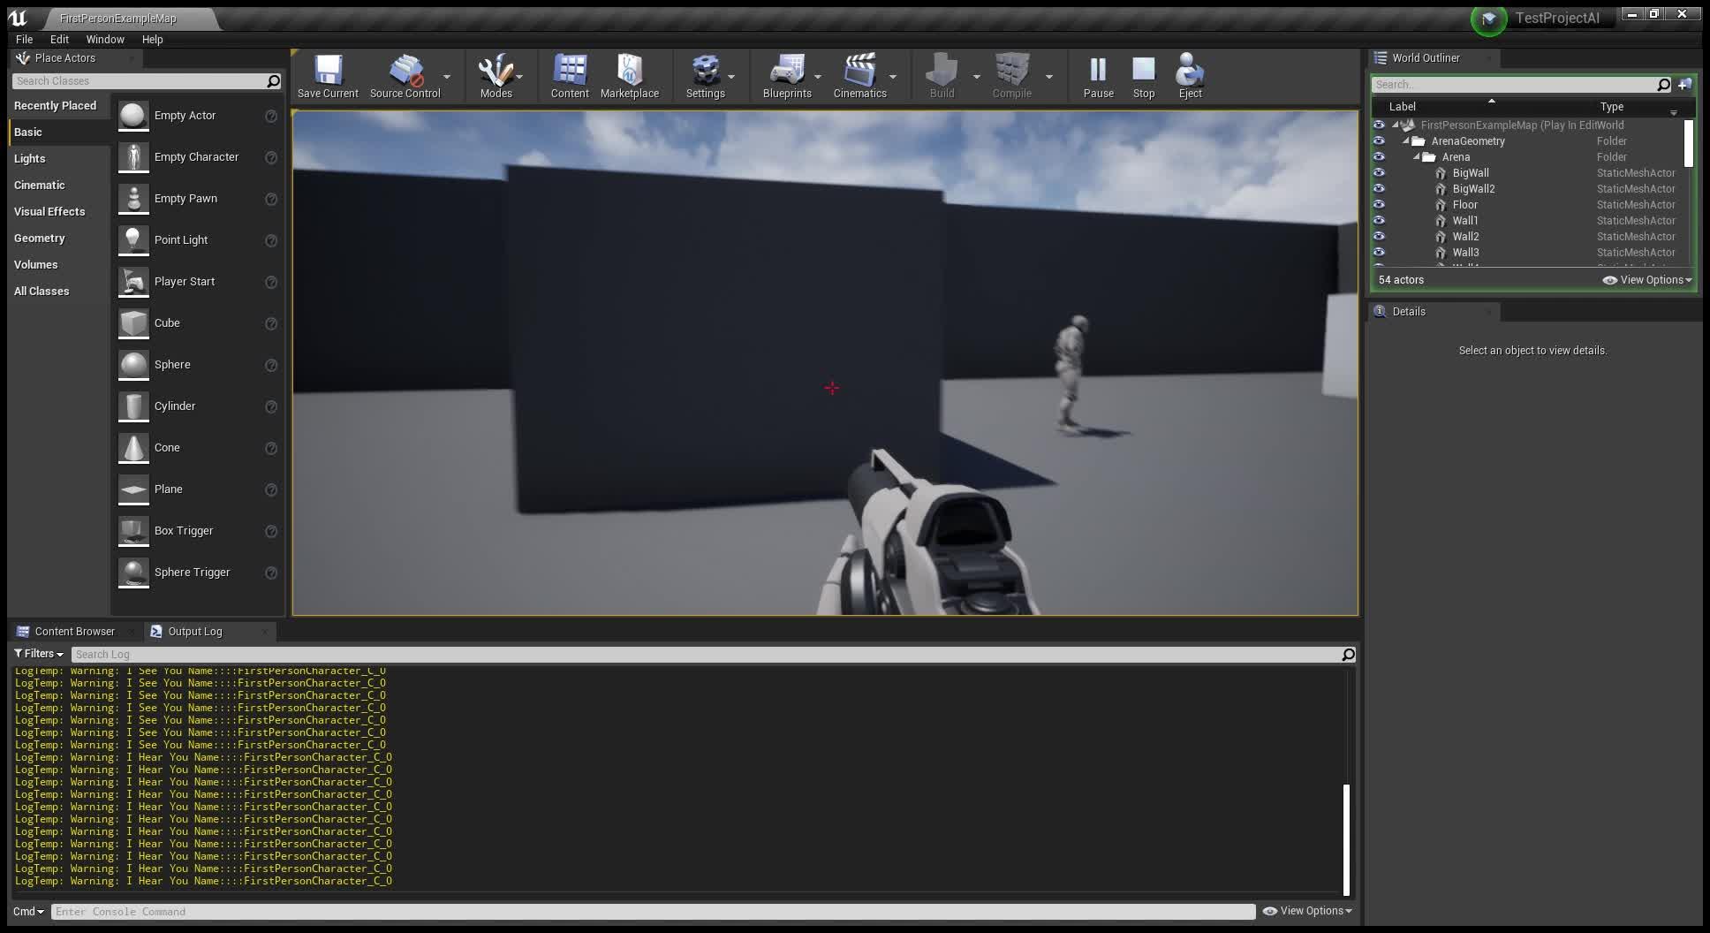The image size is (1710, 933).
Task: Hide the Floor actor with its eye icon
Action: [1380, 204]
